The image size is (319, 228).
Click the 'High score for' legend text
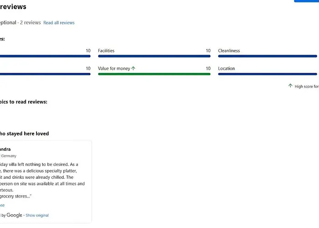click(x=306, y=86)
